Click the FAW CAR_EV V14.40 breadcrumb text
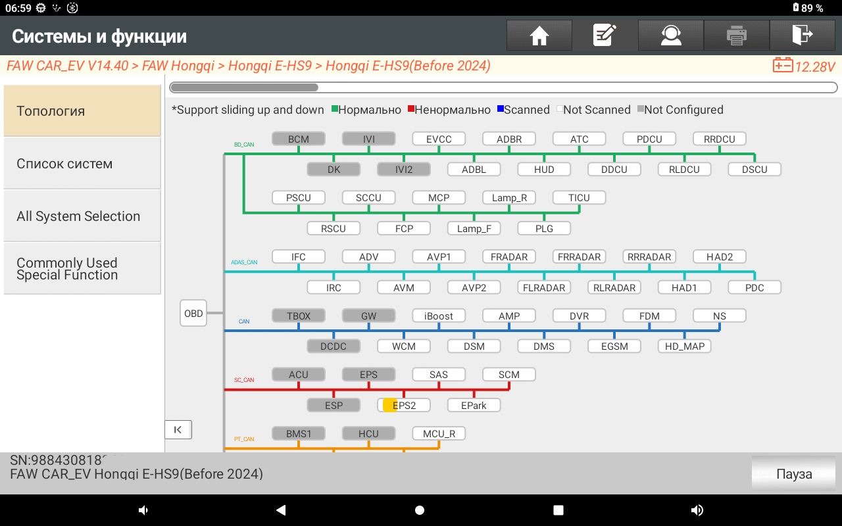 pyautogui.click(x=67, y=66)
